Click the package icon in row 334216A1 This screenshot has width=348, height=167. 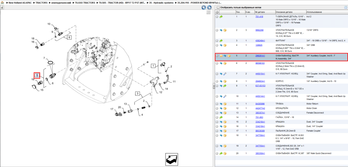(x=225, y=122)
